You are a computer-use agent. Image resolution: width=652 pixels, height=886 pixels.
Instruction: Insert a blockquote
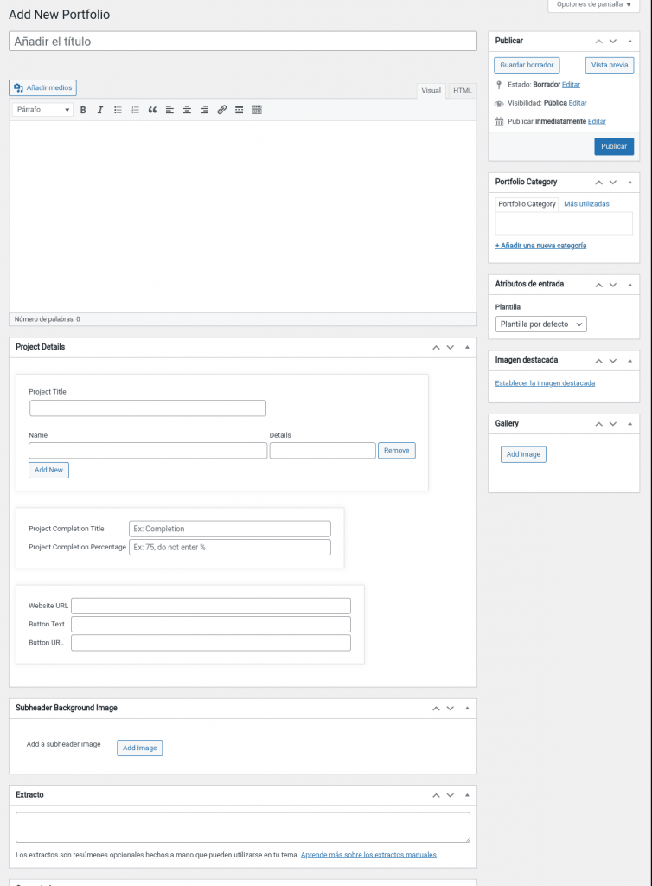152,110
